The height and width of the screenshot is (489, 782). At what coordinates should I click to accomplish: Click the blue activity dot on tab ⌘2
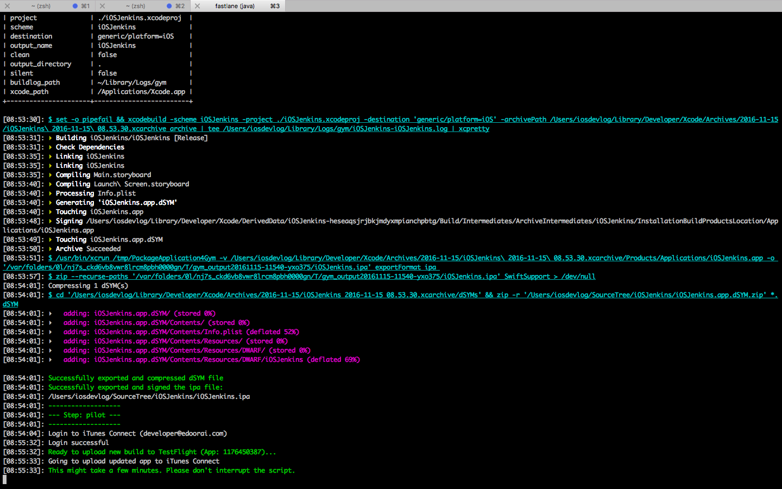coord(169,6)
